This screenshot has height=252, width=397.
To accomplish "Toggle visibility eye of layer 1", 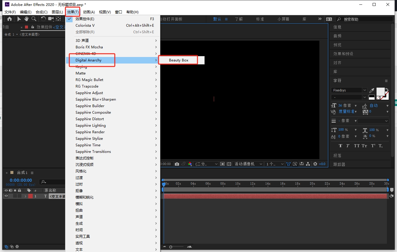I will click(x=6, y=196).
